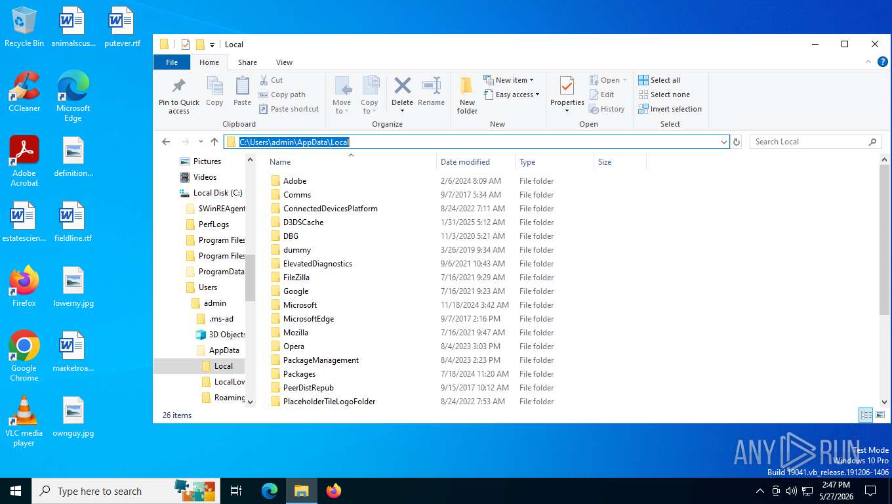Screen dimensions: 892x504
Task: Click the Cut scissors command
Action: click(x=271, y=80)
